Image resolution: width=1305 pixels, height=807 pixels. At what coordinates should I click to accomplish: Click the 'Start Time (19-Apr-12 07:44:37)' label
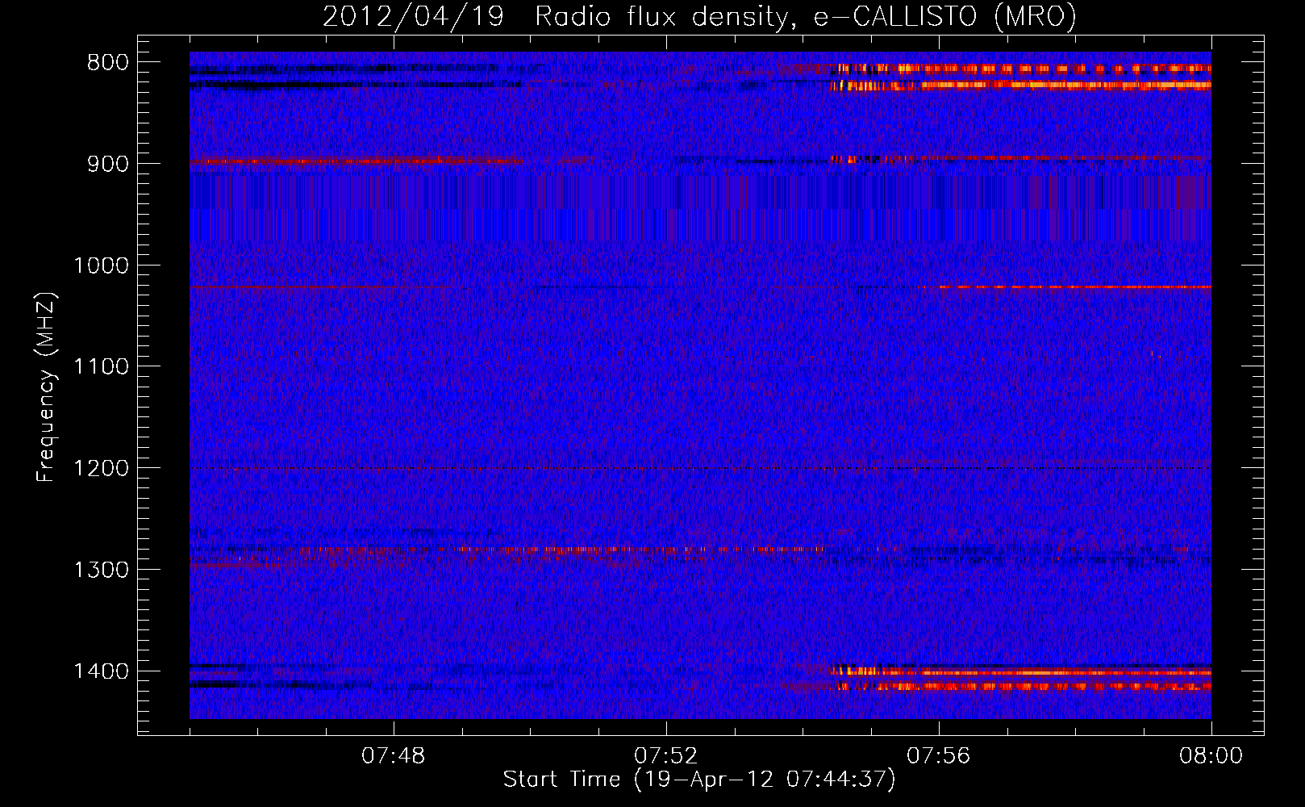tap(699, 780)
